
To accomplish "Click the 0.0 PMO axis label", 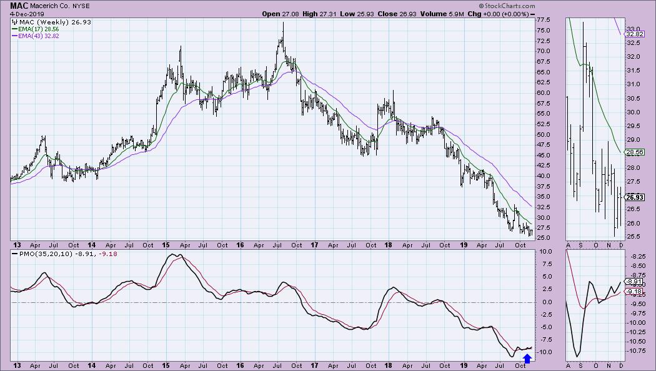I will tap(547, 302).
